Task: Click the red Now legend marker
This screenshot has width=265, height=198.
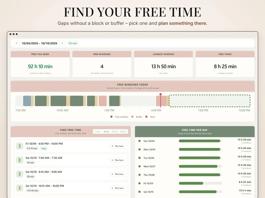Action: 146,117
